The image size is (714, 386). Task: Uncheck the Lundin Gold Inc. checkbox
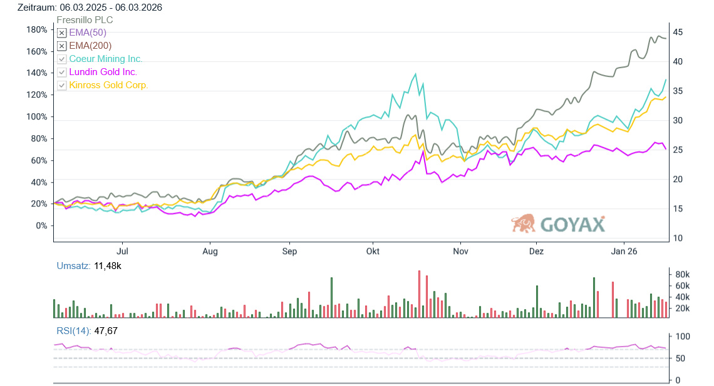61,73
